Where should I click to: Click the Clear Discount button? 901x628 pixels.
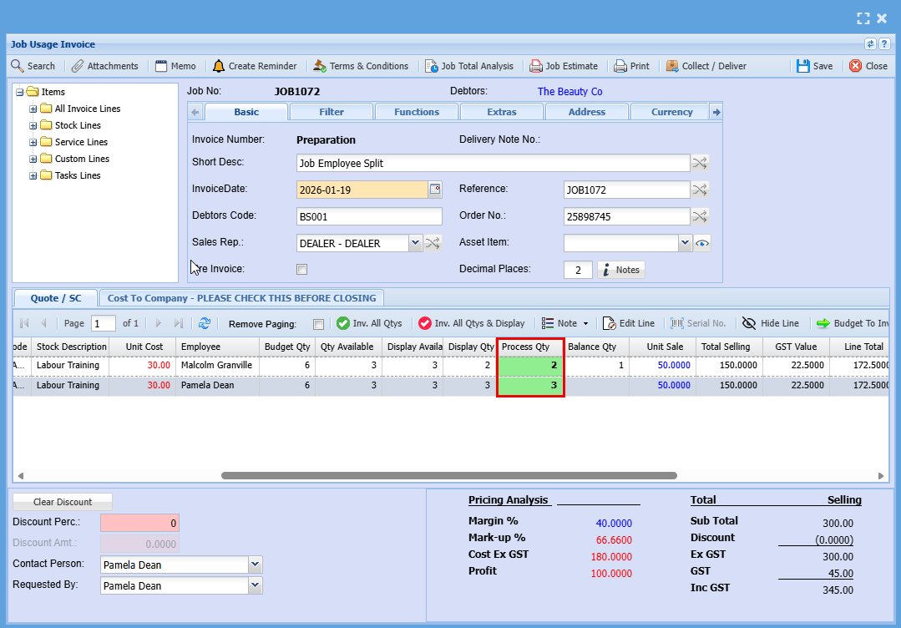click(63, 502)
